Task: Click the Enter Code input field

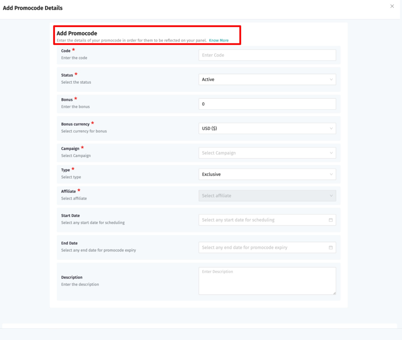Action: coord(267,55)
